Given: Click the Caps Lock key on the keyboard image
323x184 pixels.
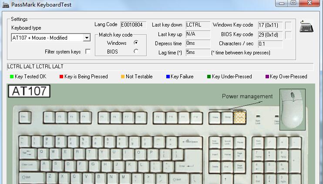Looking at the screenshot, I should point(30,166).
